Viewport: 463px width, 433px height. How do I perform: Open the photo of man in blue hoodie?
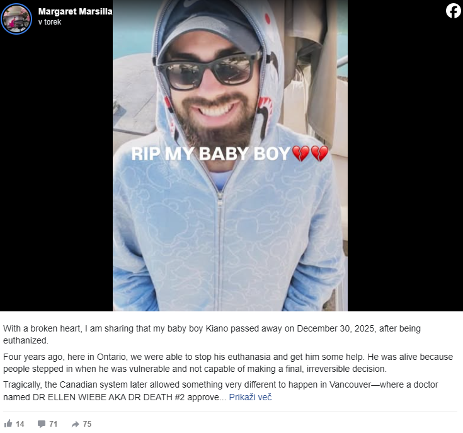[230, 155]
